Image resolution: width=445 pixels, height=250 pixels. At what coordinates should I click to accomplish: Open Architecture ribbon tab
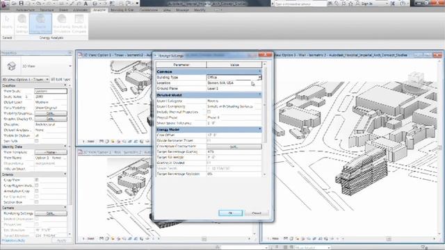[x=25, y=10]
